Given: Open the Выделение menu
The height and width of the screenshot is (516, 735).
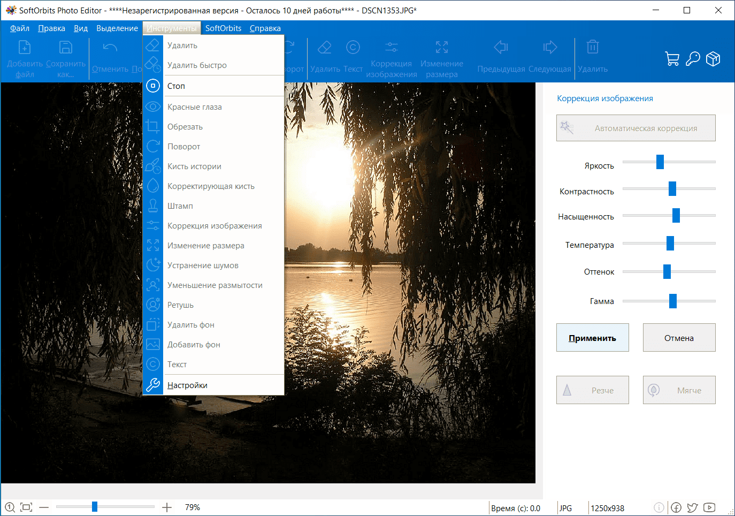Looking at the screenshot, I should coord(117,28).
